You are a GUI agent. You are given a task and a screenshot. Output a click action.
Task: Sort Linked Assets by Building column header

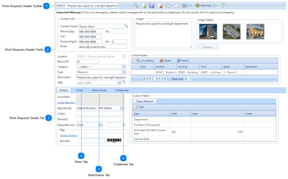188,66
